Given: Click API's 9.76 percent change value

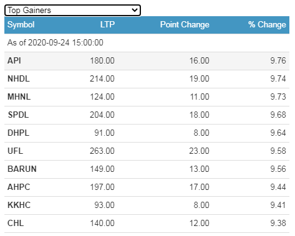Looking at the screenshot, I should pos(278,61).
